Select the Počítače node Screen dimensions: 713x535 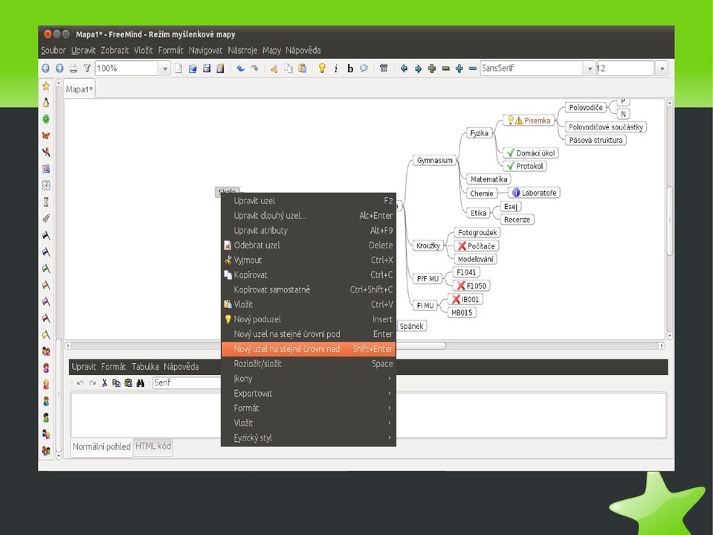click(476, 246)
